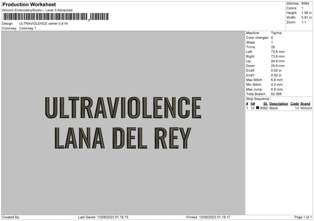Click the Created By label
This screenshot has width=314, height=221.
tap(11, 217)
